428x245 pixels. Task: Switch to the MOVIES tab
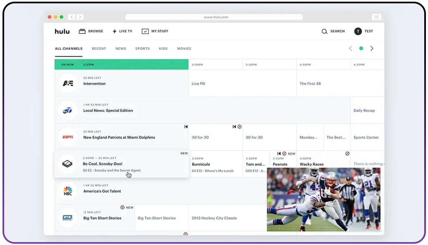coord(184,49)
